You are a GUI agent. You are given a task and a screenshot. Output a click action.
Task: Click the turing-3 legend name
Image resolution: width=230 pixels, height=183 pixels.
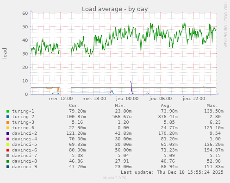pyautogui.click(x=23, y=122)
